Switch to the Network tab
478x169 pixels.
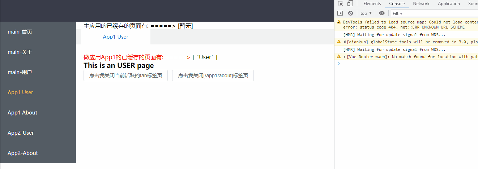(421, 4)
